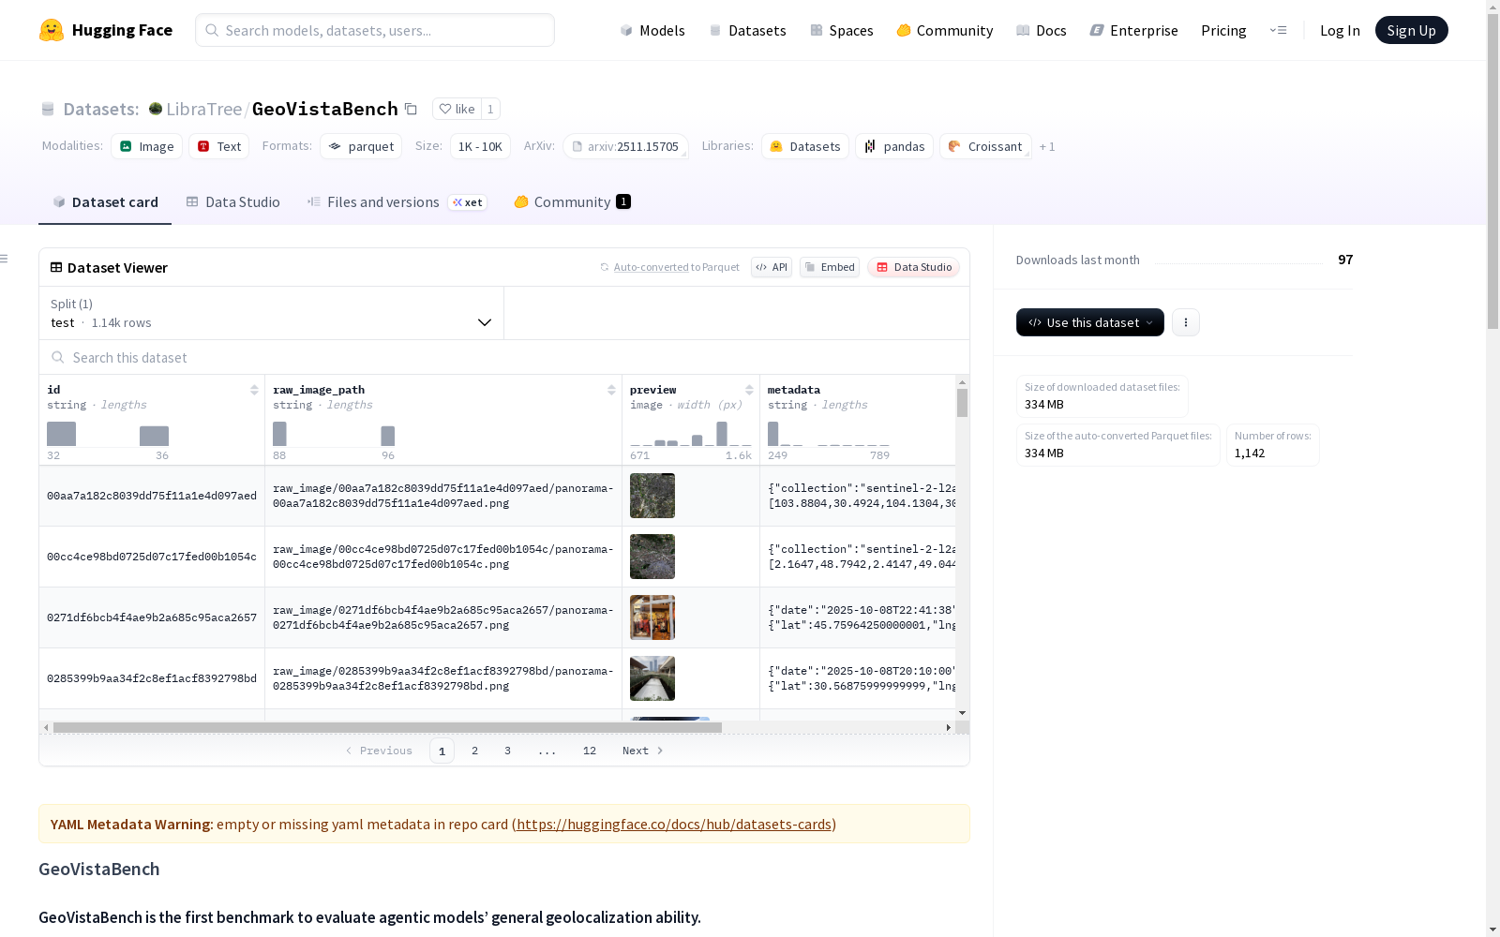This screenshot has height=937, width=1500.
Task: Filter by the Text modality tag
Action: (219, 146)
